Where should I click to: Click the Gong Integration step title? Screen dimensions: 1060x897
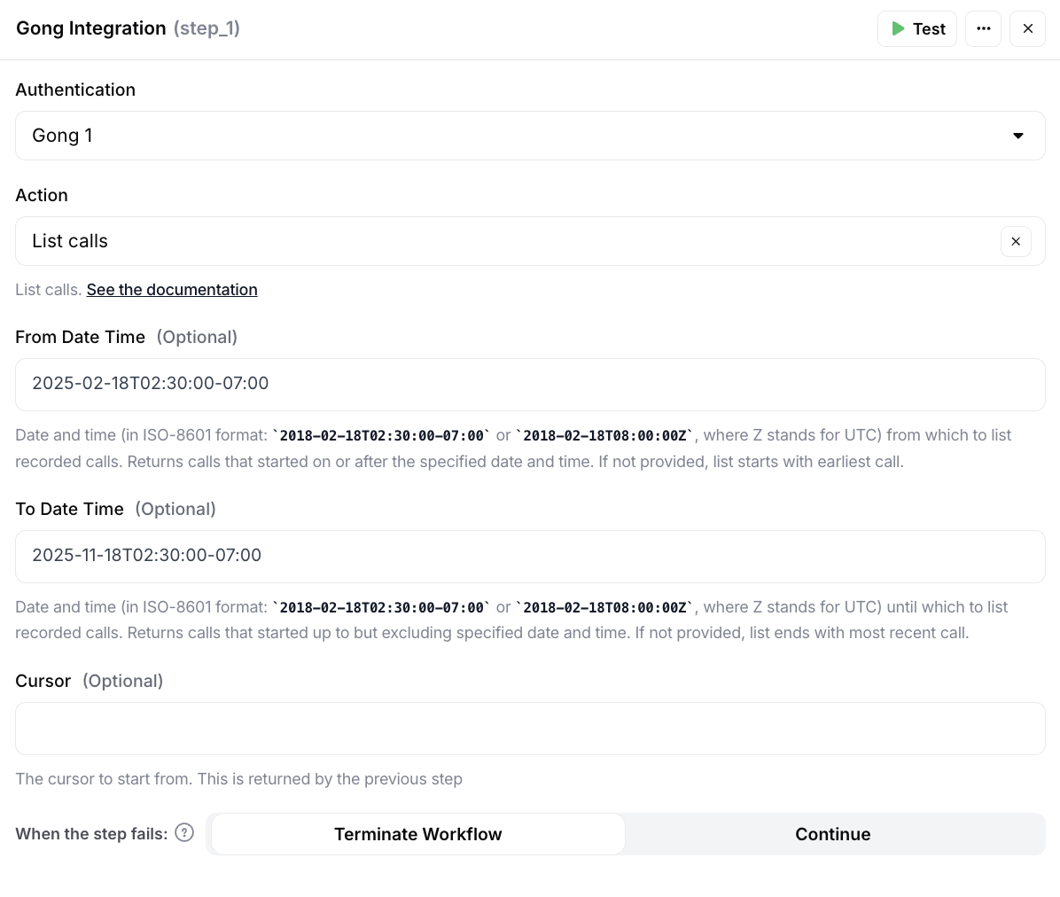[x=91, y=28]
